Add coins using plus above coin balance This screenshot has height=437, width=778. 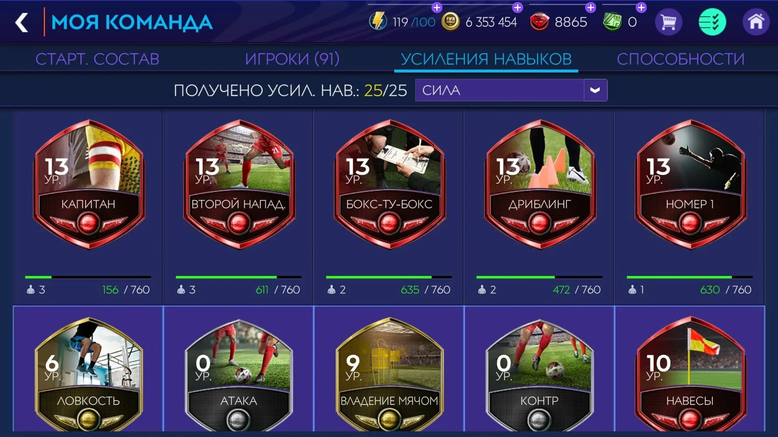517,7
